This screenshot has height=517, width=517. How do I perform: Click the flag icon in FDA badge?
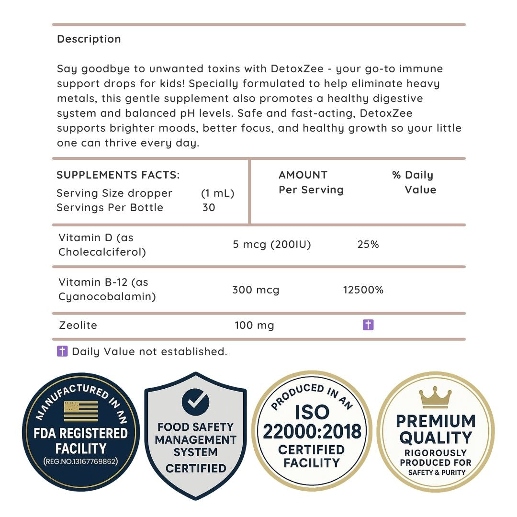[80, 411]
